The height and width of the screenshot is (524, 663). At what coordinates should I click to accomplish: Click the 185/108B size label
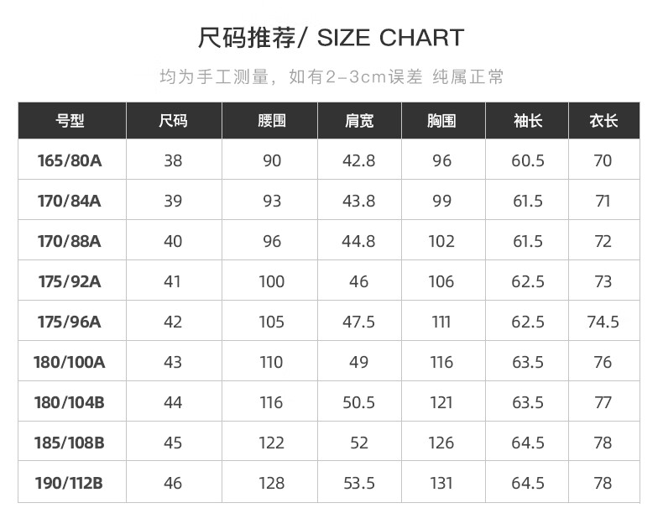coord(70,443)
